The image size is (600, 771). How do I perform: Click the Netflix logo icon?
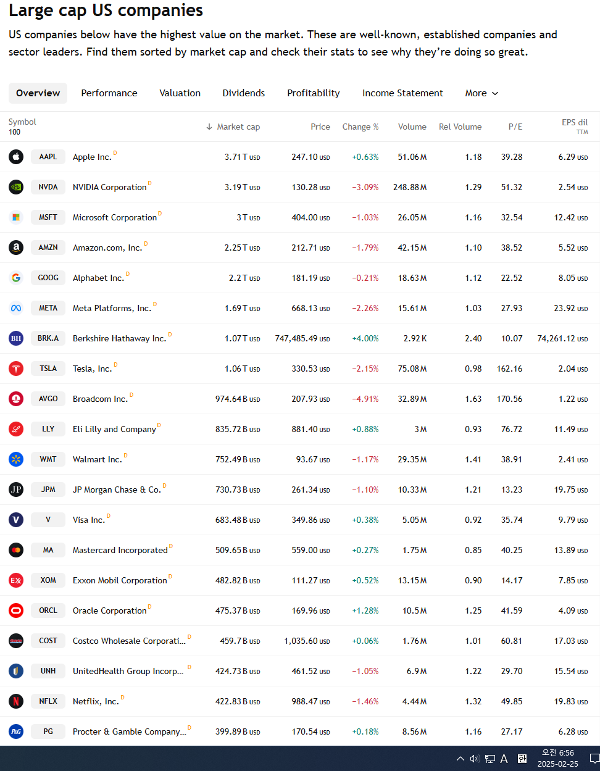pyautogui.click(x=16, y=701)
